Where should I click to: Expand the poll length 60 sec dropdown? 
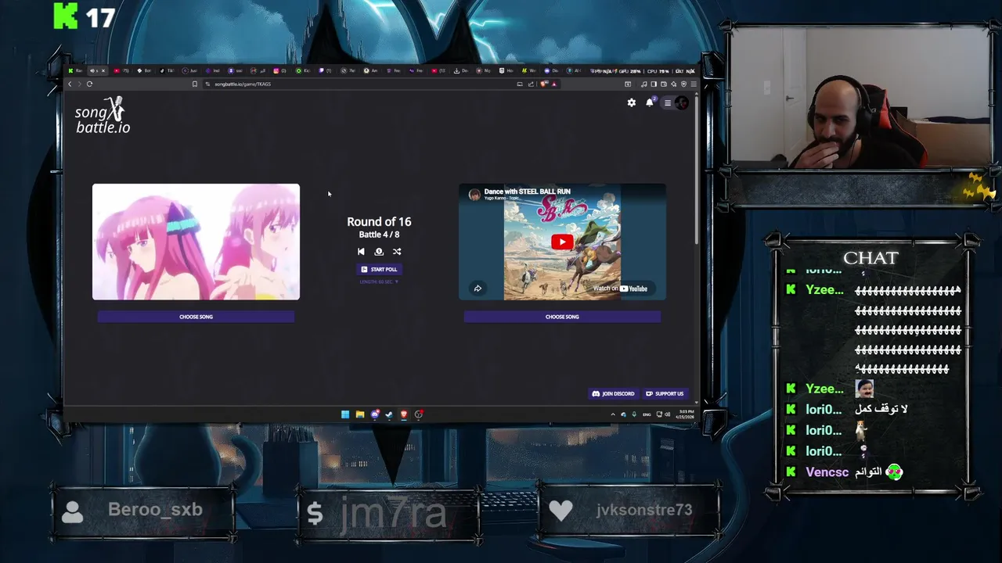379,281
